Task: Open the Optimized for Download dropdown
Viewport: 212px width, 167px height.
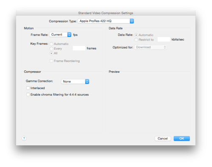Action: tap(151, 47)
